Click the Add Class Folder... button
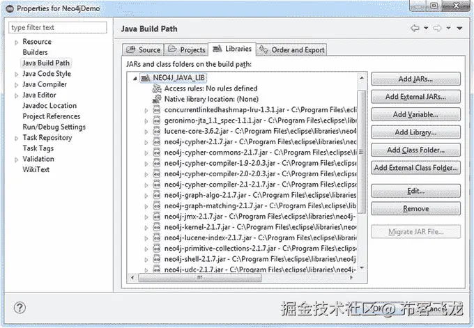The image size is (474, 328). coord(415,150)
